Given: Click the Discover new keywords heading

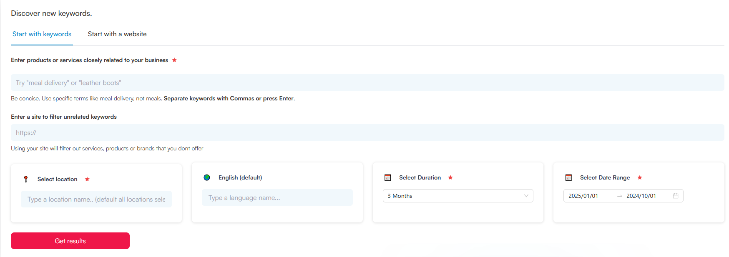Looking at the screenshot, I should pos(51,13).
